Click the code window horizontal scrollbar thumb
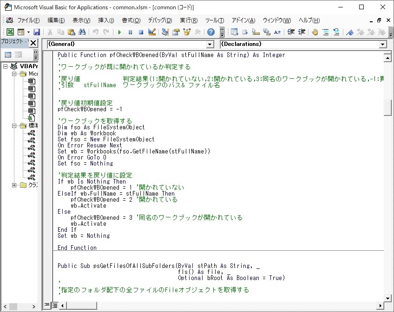 coord(82,306)
